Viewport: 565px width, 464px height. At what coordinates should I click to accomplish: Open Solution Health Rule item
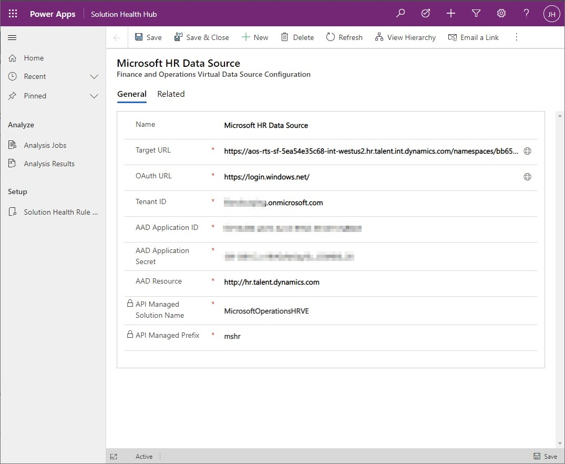point(53,212)
